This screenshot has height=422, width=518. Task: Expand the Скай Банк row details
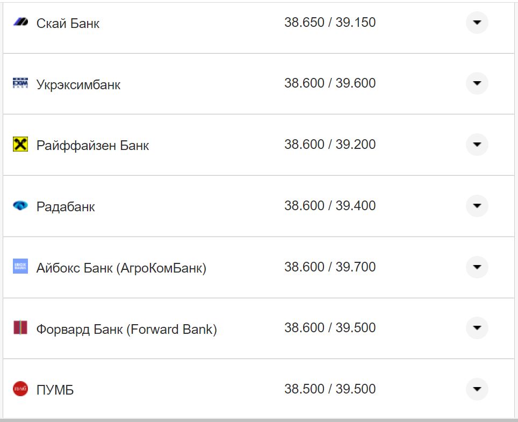point(477,23)
